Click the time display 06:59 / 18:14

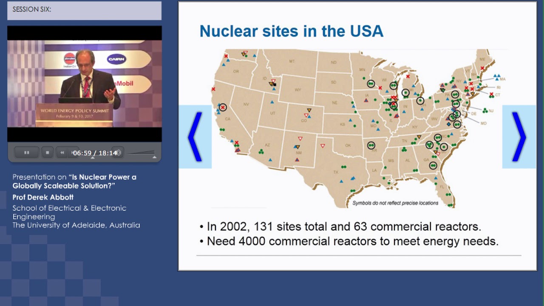[95, 153]
